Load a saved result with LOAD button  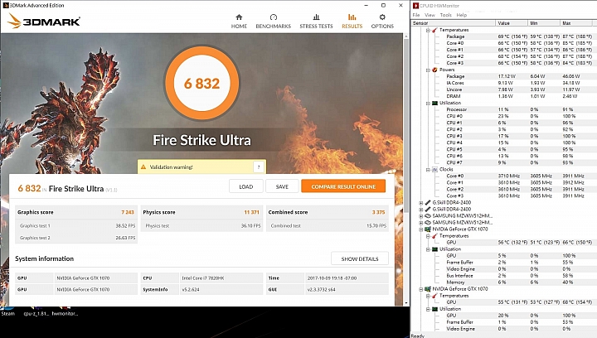(246, 186)
